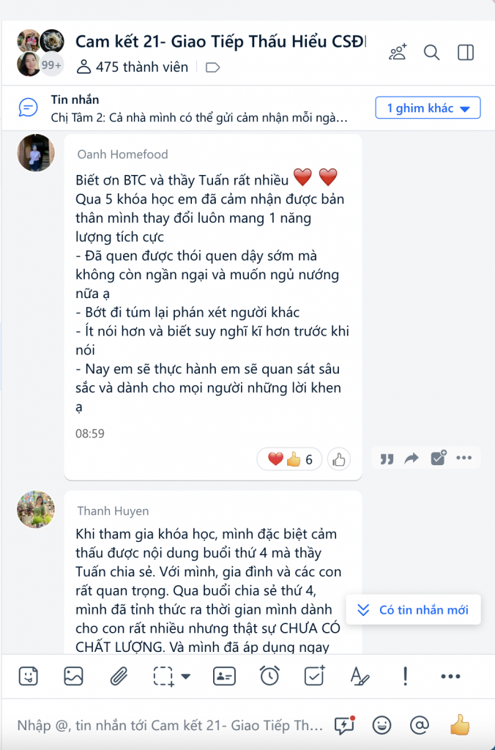
Task: Open search in conversation
Action: point(431,52)
